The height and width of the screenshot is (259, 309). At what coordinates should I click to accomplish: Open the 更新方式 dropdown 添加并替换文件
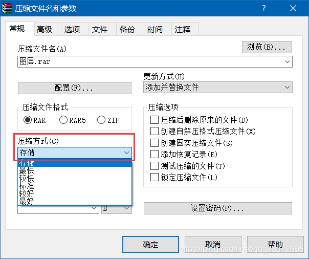[x=218, y=88]
